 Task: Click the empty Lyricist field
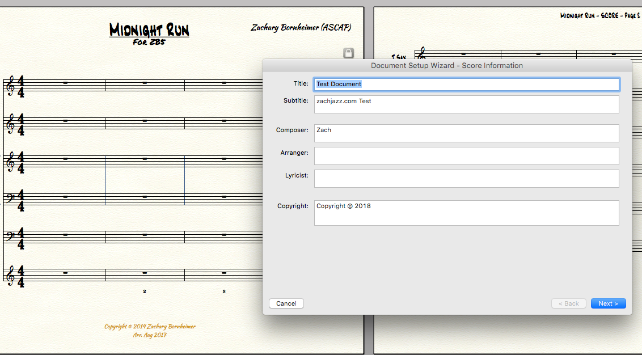click(466, 179)
